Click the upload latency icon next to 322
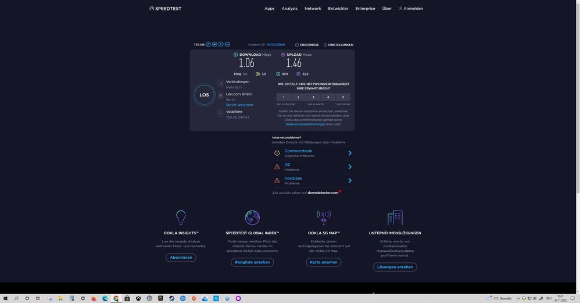 [298, 74]
